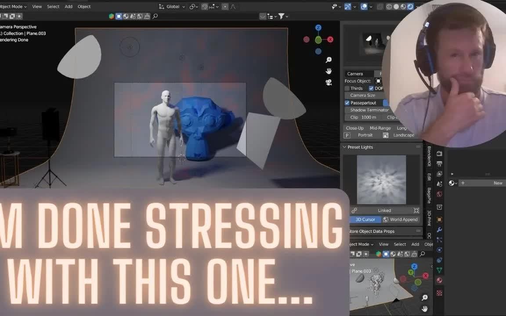Select the Preset Lights thumbnail preview

(x=381, y=180)
